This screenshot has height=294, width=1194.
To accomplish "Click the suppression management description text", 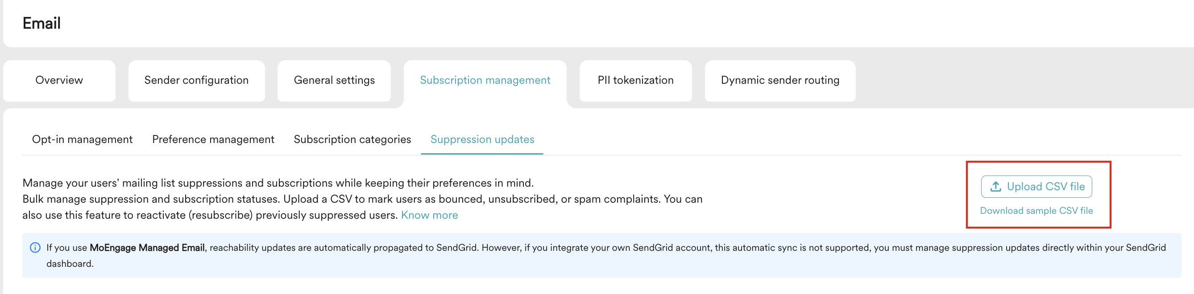I will [x=361, y=199].
